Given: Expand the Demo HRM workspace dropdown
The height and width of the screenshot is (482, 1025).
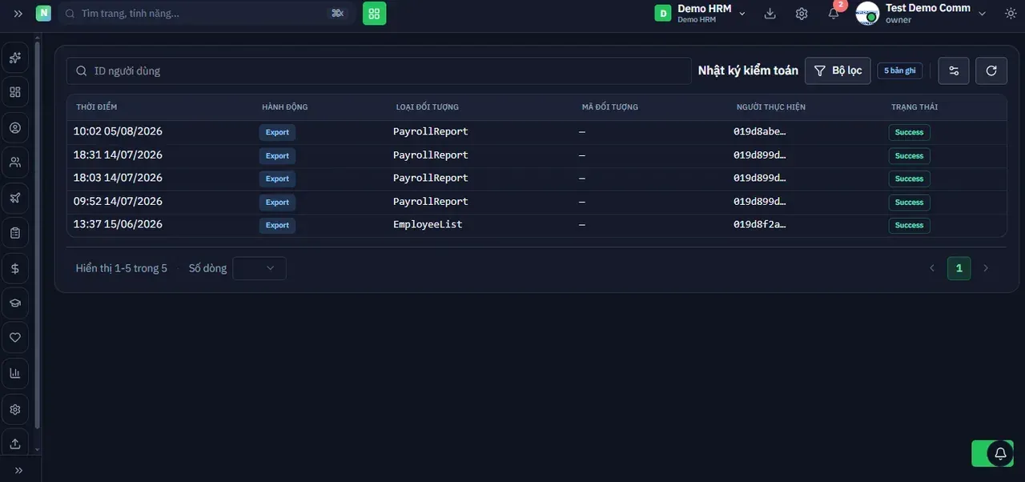Looking at the screenshot, I should [x=701, y=14].
